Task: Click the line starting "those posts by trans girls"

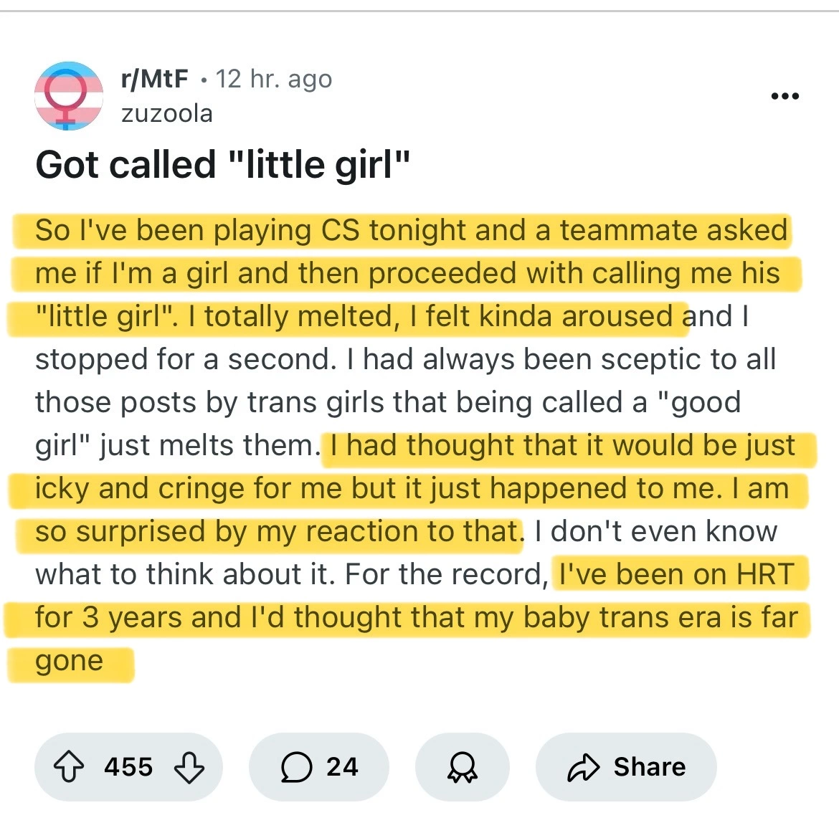Action: click(x=387, y=402)
